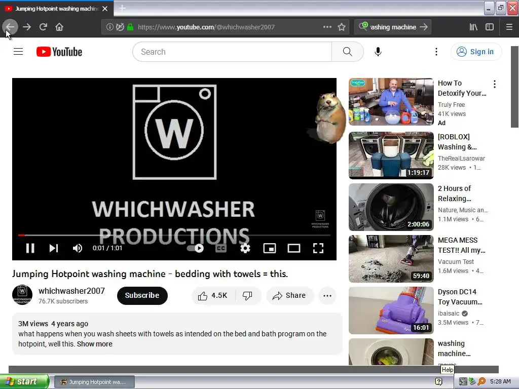The width and height of the screenshot is (519, 389).
Task: Toggle closed captions CC button
Action: coord(221,248)
